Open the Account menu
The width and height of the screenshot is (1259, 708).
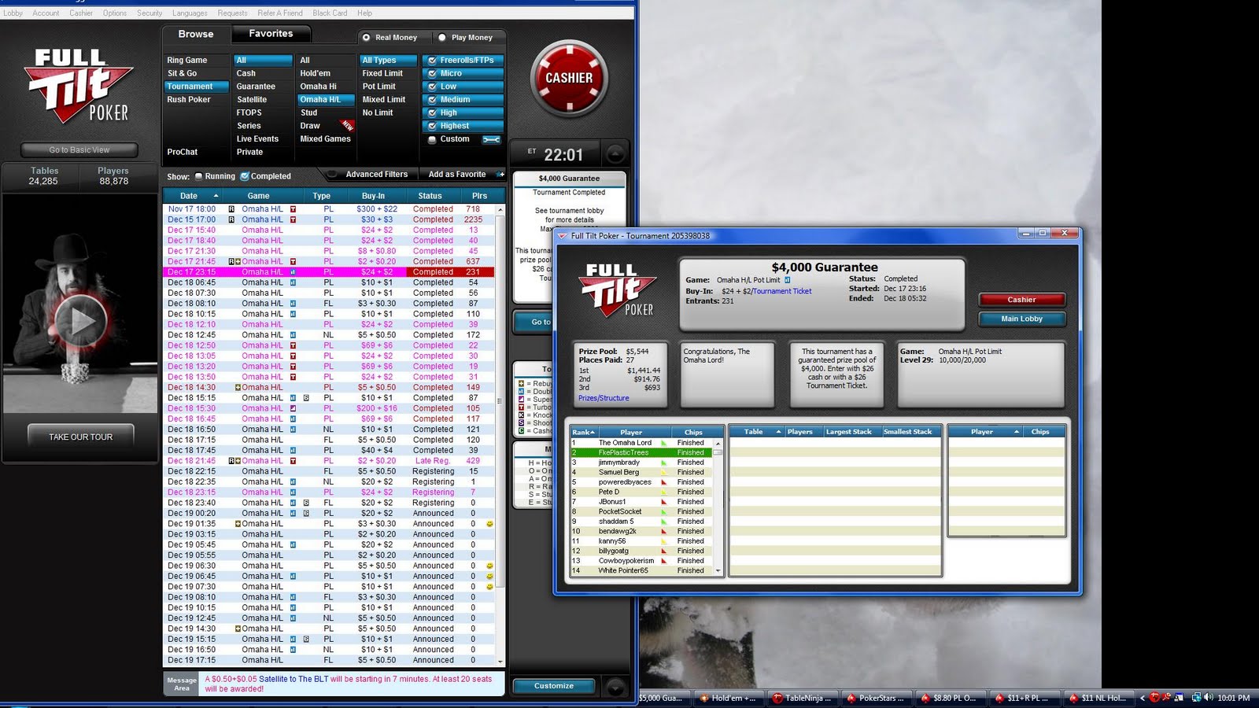pyautogui.click(x=46, y=13)
